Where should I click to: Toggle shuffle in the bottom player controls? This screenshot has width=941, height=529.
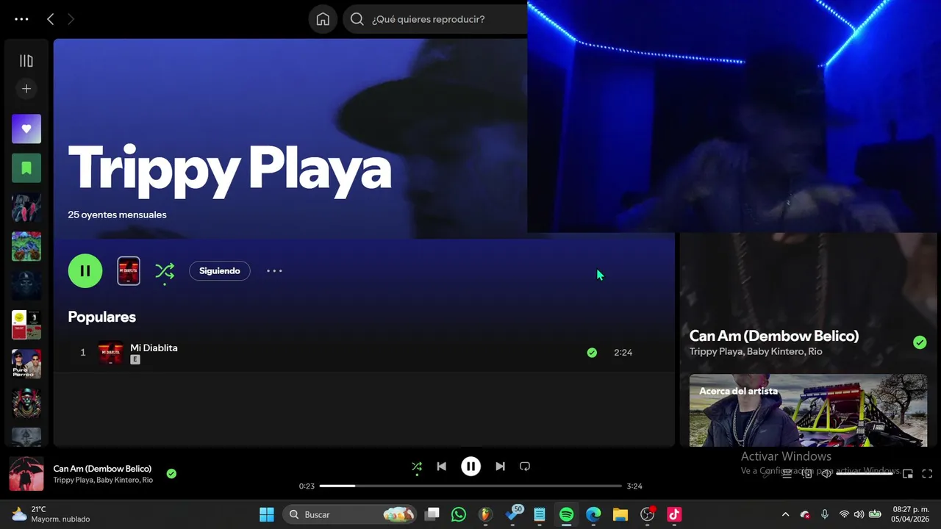417,467
